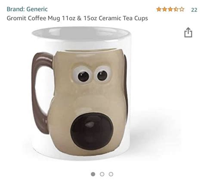204x180 pixels.
Task: Click the first filled star in the rating
Action: coord(159,9)
